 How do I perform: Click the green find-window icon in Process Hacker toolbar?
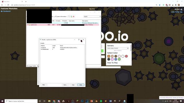click(x=71, y=17)
